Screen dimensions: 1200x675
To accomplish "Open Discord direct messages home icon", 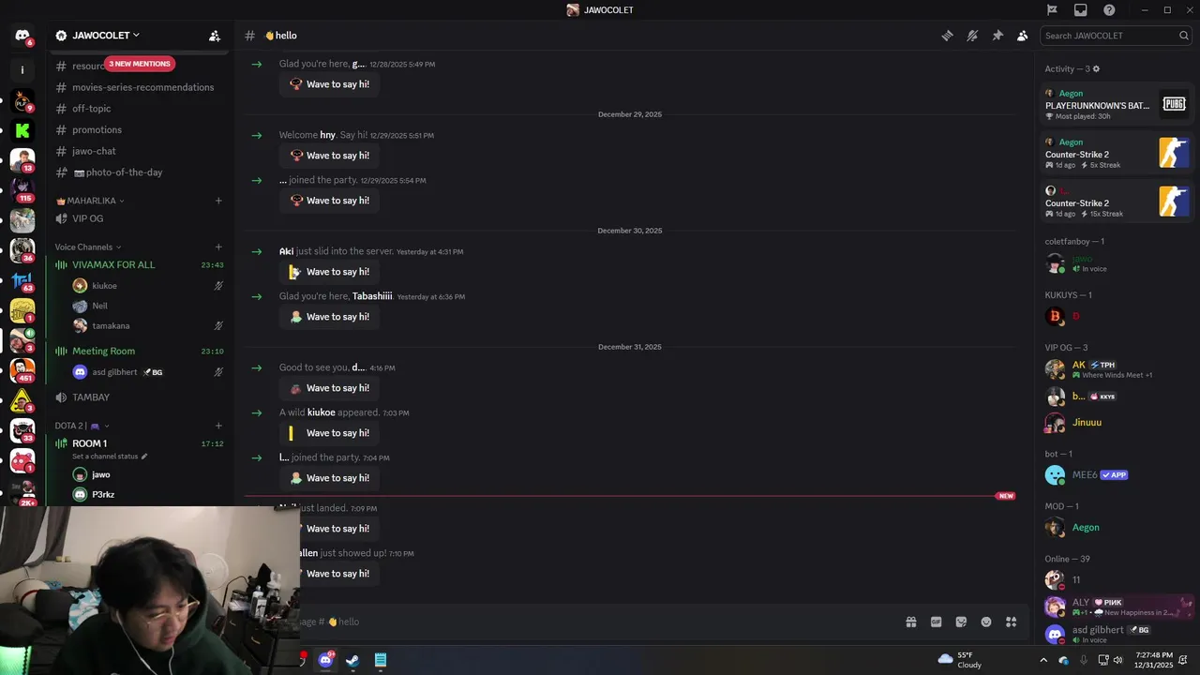I will (22, 36).
